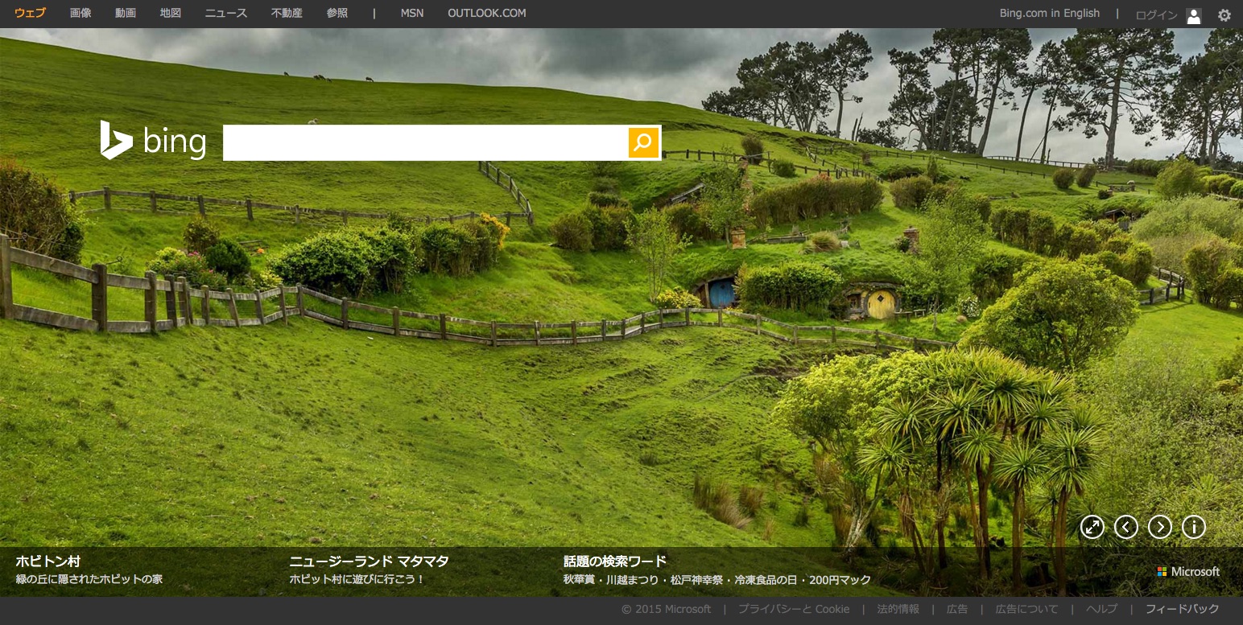Viewport: 1243px width, 625px height.
Task: Click the ログイン sign-in link
Action: 1156,15
